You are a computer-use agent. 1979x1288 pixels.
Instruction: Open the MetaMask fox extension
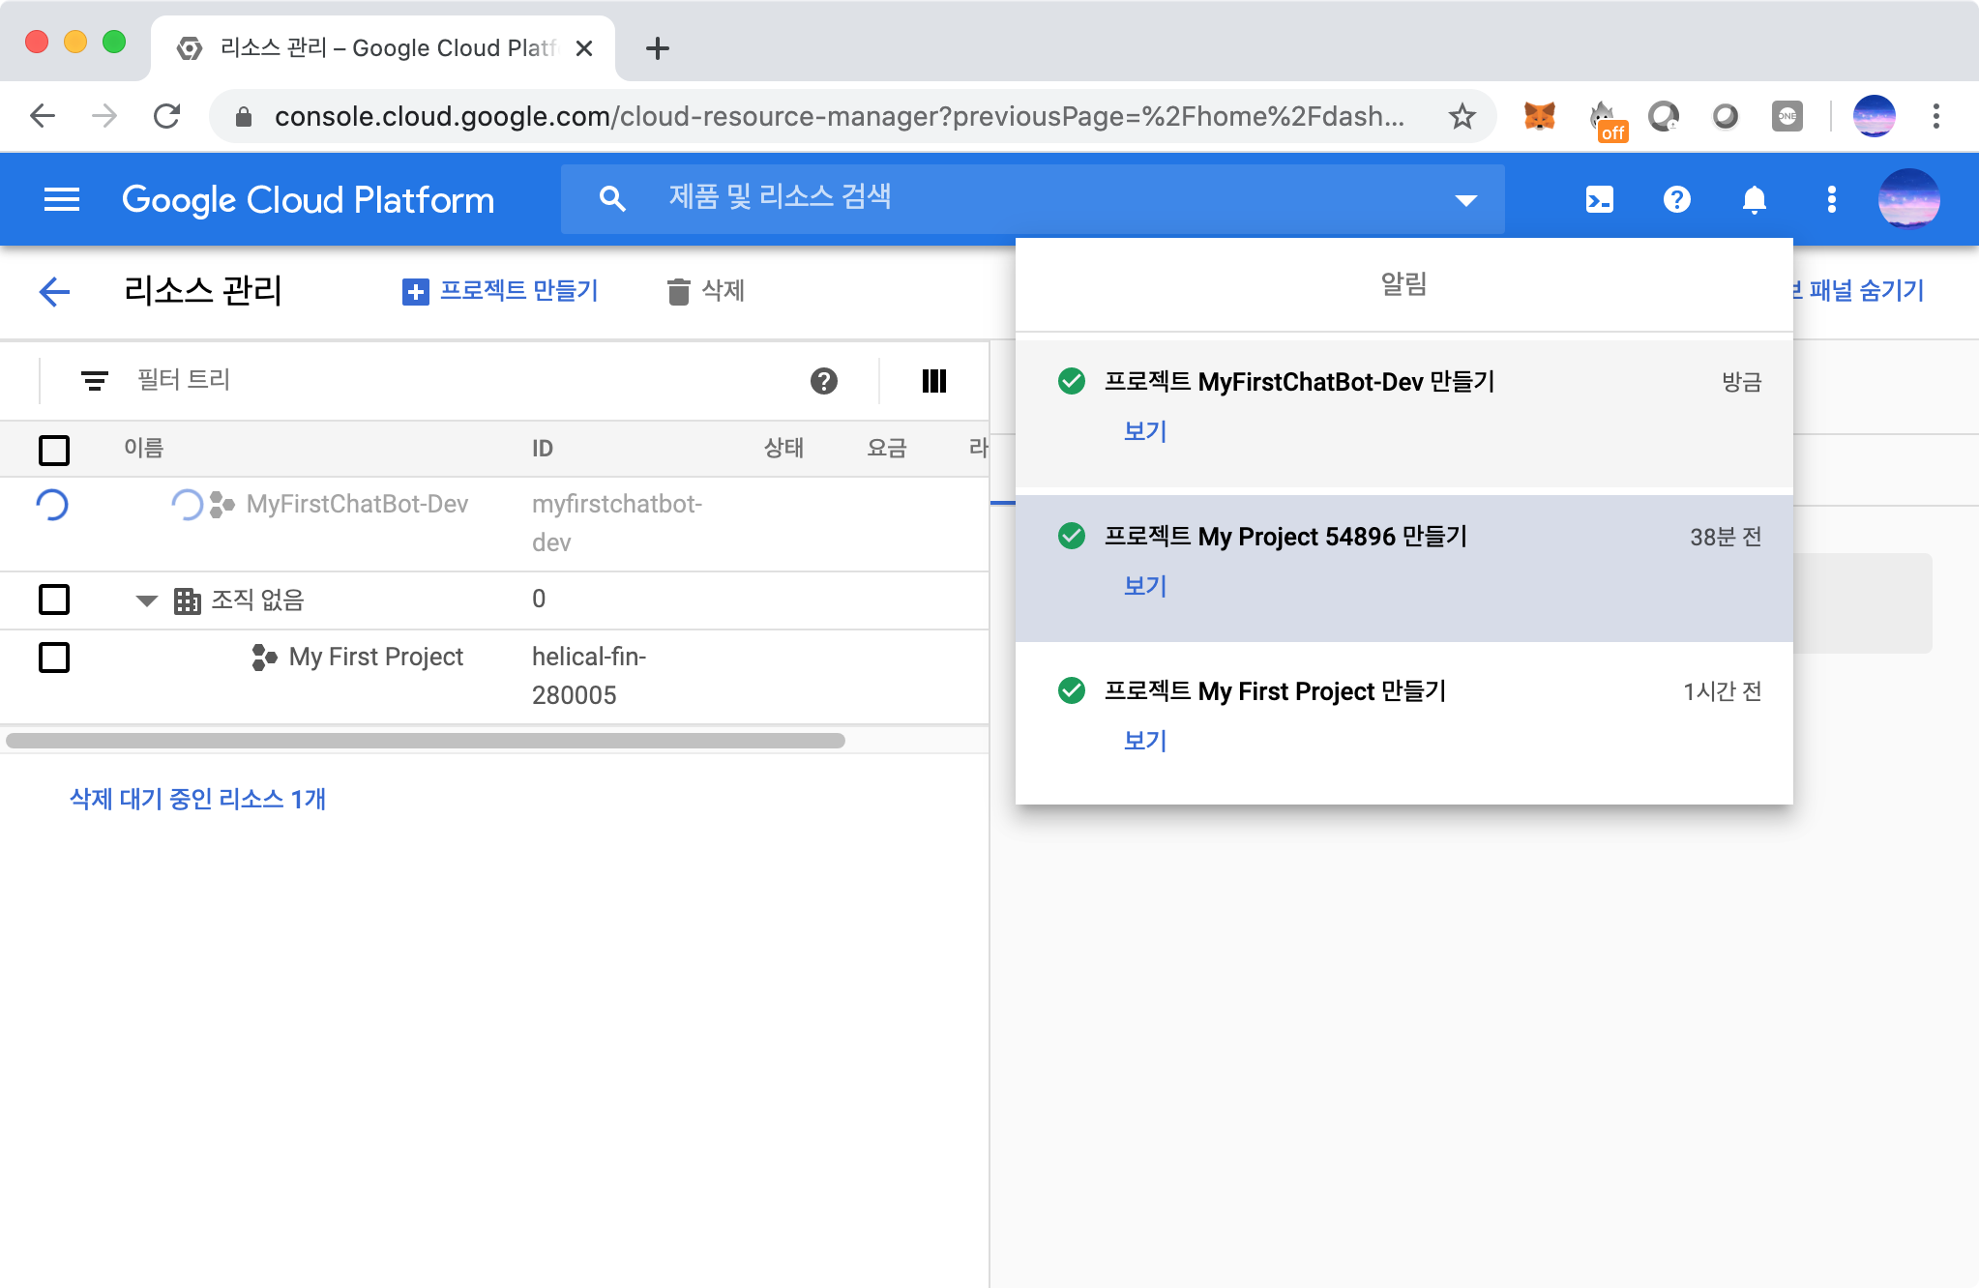(1539, 117)
